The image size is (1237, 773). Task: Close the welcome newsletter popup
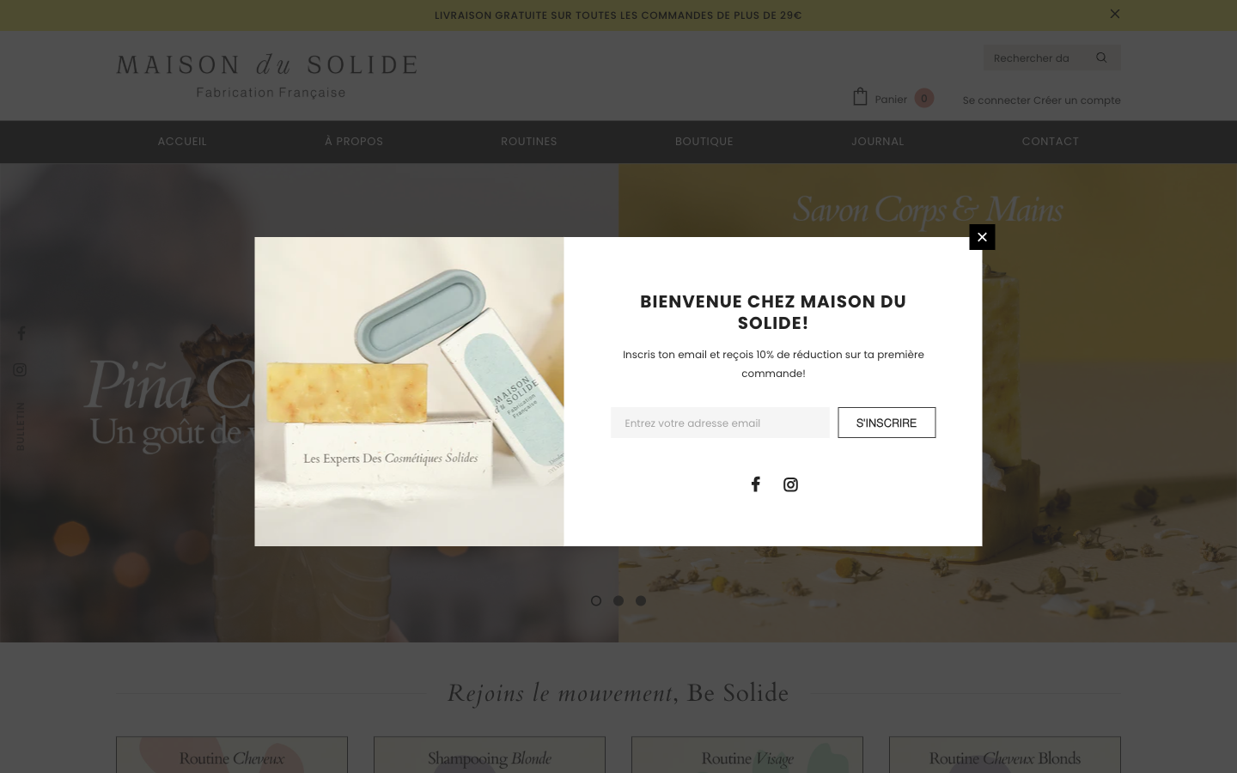coord(982,237)
